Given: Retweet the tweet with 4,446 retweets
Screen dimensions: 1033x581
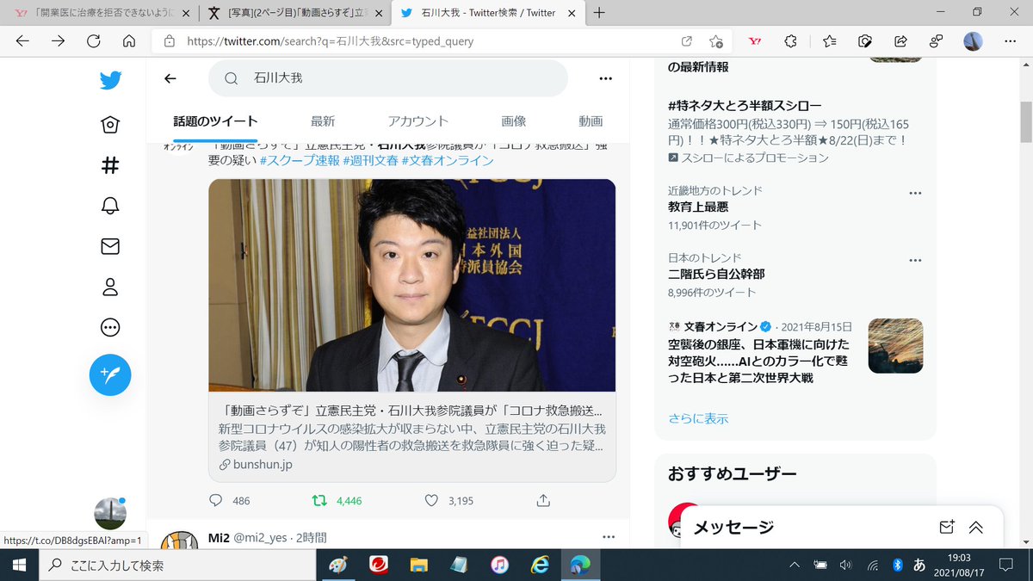Looking at the screenshot, I should coord(319,500).
